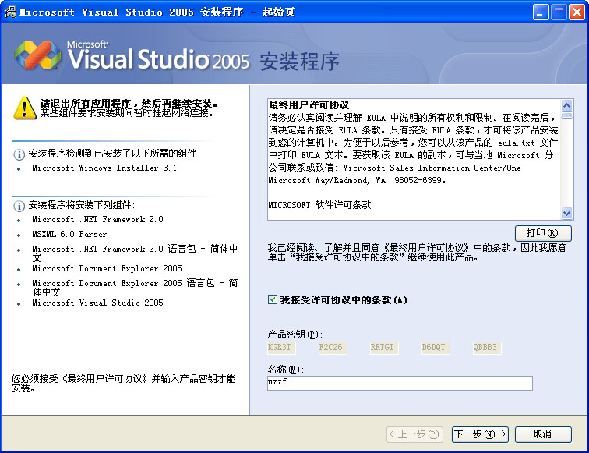This screenshot has width=589, height=453.
Task: Click the 打印(R) print button
Action: tap(543, 233)
